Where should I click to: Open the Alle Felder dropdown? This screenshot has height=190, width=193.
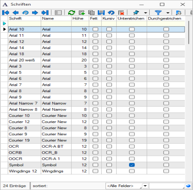pyautogui.click(x=145, y=186)
